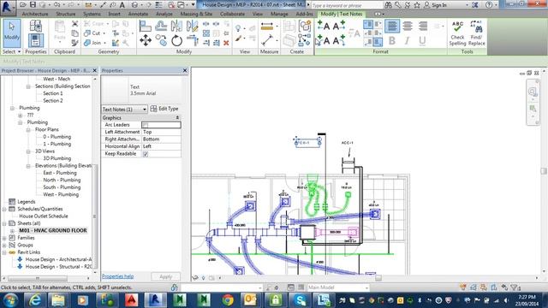Uncheck the Keep Readable checkbox

(146, 154)
